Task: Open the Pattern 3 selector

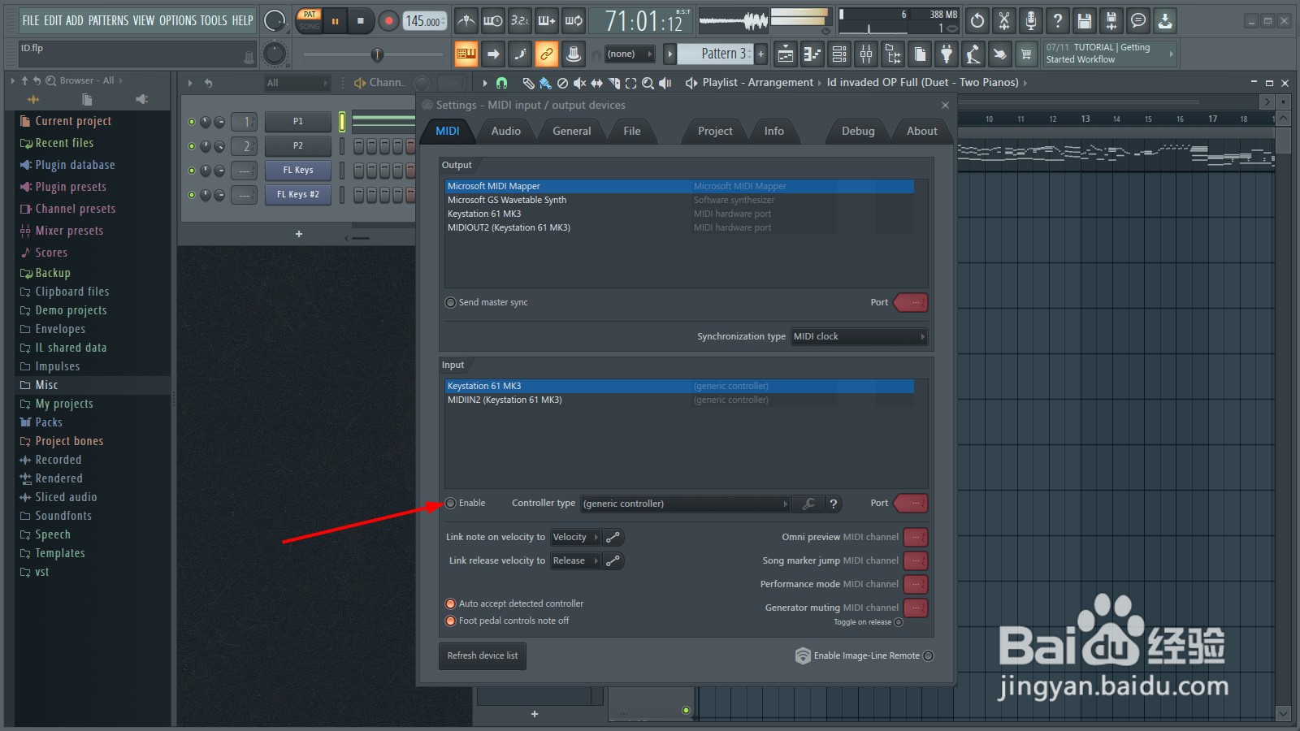Action: (716, 54)
